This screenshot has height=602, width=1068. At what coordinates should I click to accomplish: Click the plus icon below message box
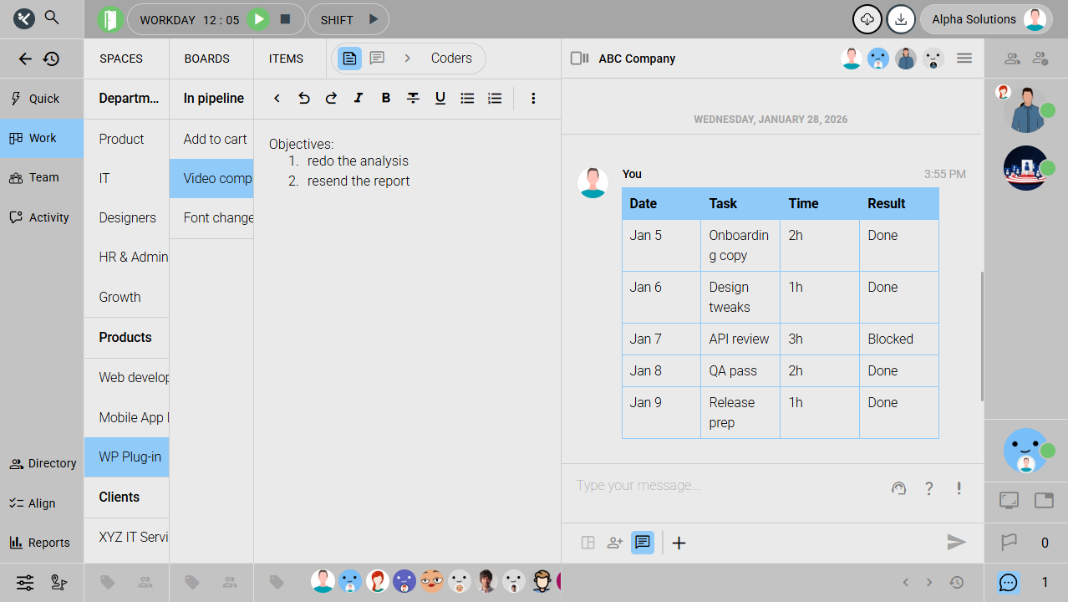click(679, 543)
